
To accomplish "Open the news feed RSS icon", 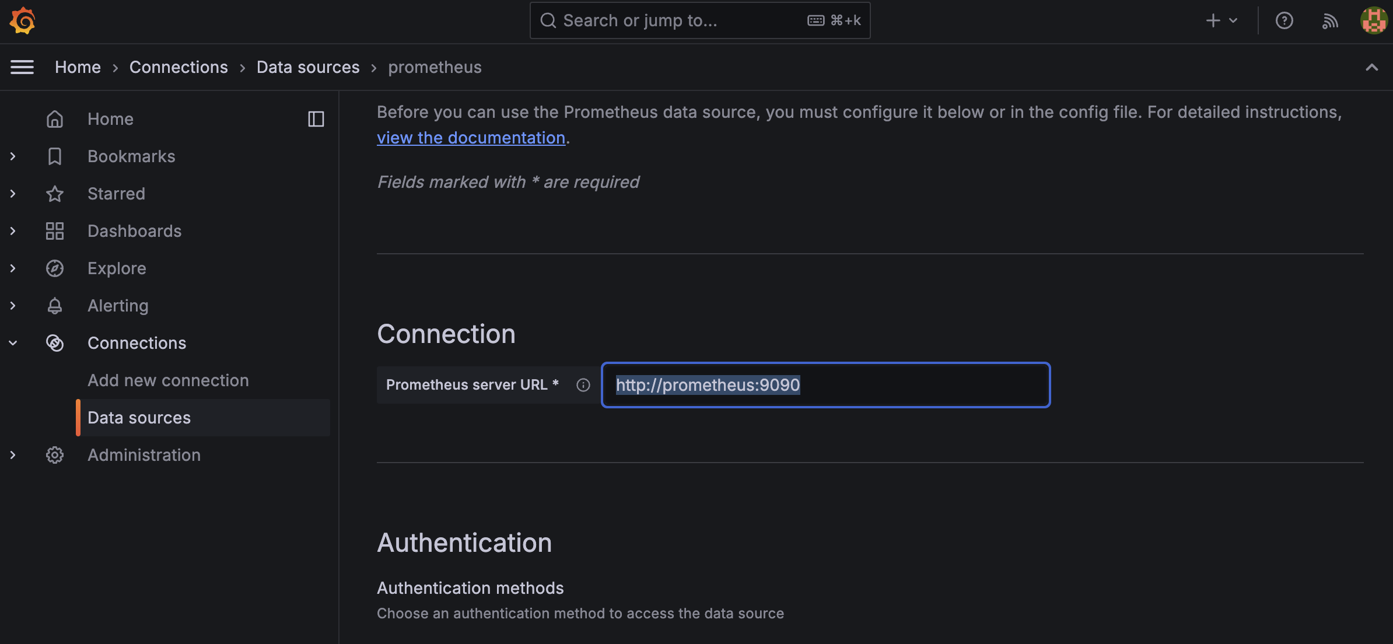I will click(1330, 20).
